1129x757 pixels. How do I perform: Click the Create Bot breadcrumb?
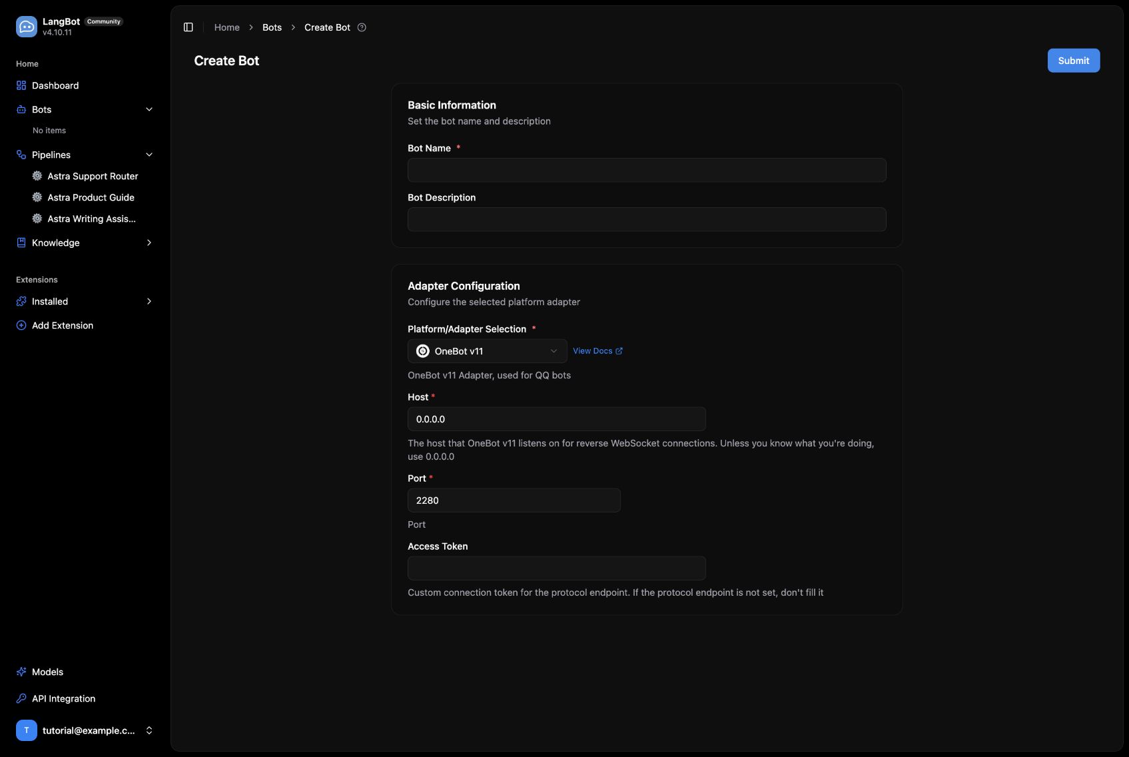coord(327,27)
